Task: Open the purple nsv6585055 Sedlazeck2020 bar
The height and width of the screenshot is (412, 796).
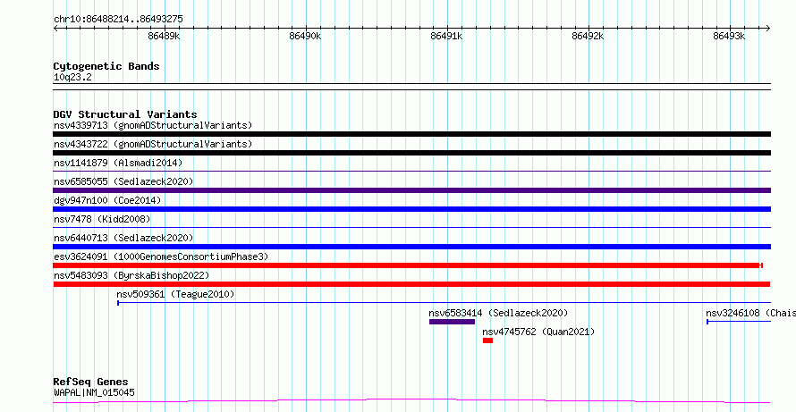Action: 411,190
